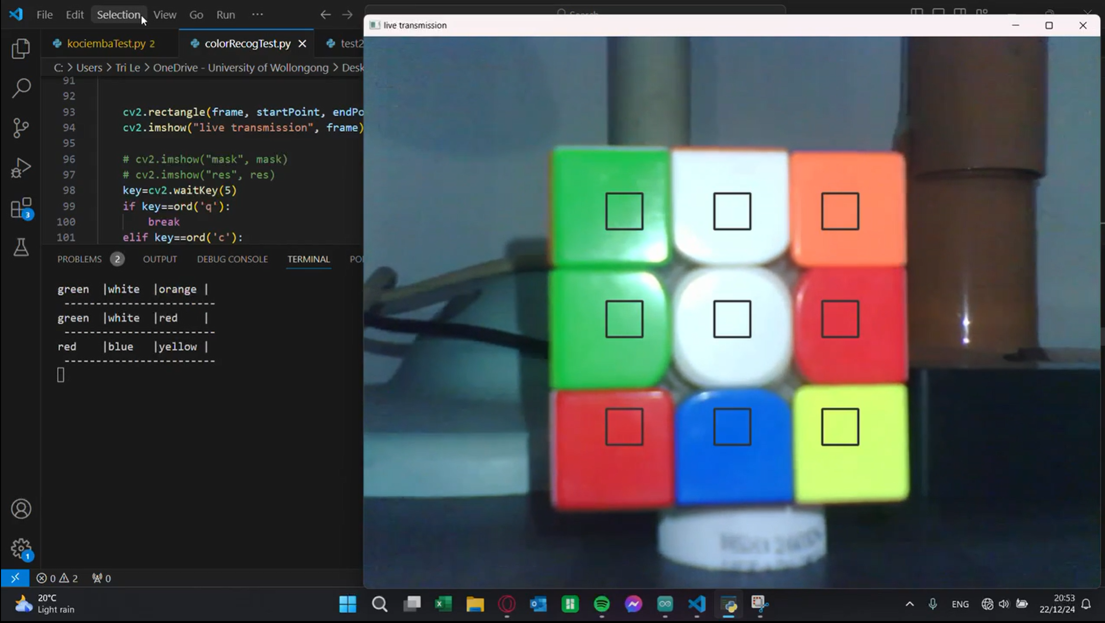Open the Selection menu
The image size is (1105, 623).
coord(118,15)
